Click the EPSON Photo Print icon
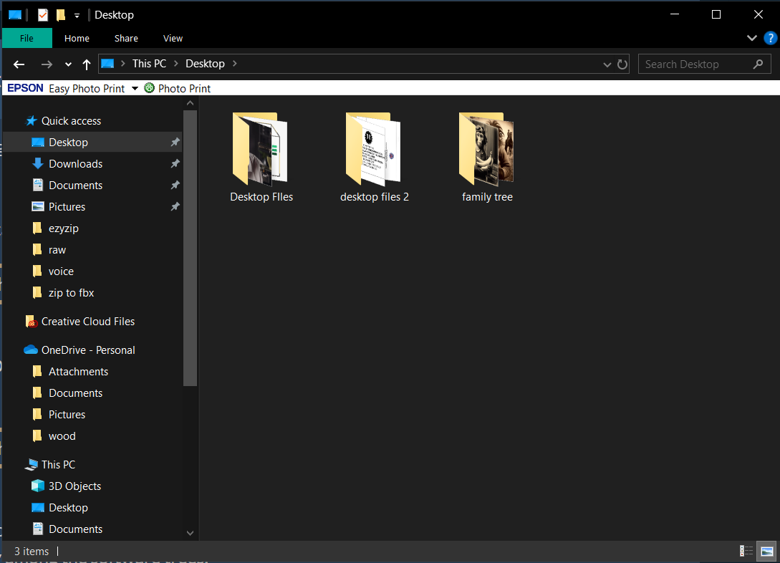 pos(148,88)
